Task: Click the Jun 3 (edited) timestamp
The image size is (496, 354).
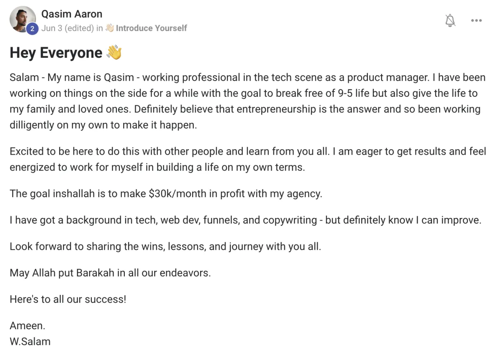Action: [x=67, y=28]
